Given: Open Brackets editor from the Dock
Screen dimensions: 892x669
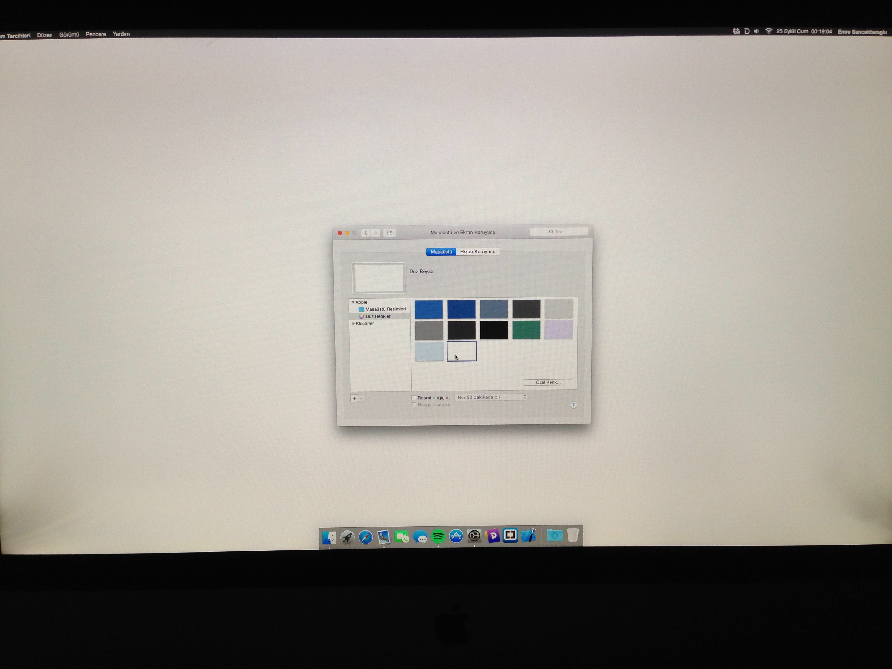Looking at the screenshot, I should click(x=510, y=536).
